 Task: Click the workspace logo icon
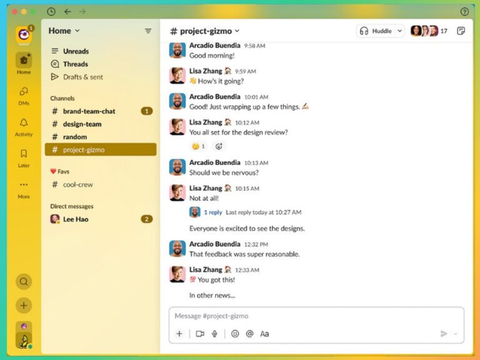pyautogui.click(x=24, y=35)
